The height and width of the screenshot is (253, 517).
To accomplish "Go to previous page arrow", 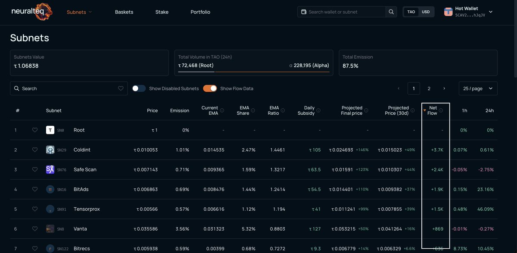I will tap(399, 88).
